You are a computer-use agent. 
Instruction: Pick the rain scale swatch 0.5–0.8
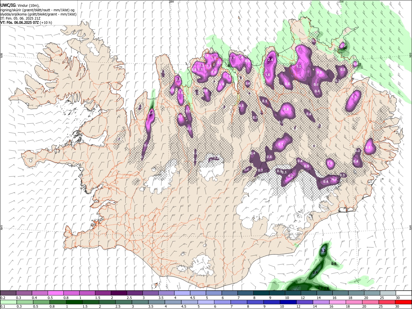click(x=42, y=302)
